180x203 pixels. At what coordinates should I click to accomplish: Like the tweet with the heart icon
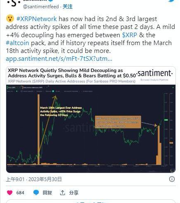pyautogui.click(x=9, y=193)
